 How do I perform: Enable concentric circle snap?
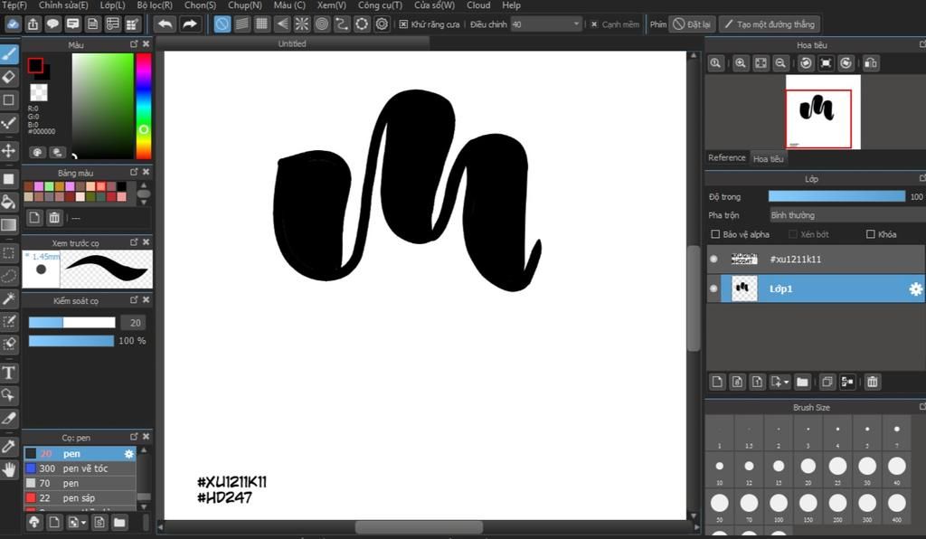[322, 24]
